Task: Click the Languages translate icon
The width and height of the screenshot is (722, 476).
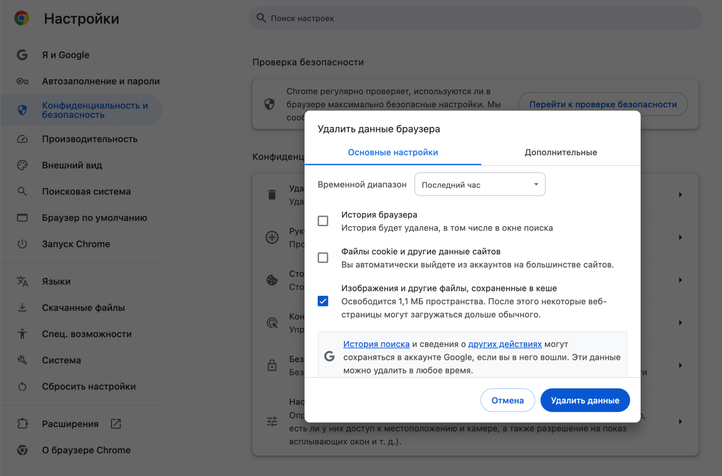Action: (x=22, y=281)
